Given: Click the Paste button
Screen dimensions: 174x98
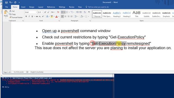Looking at the screenshot, I should 6,14.
